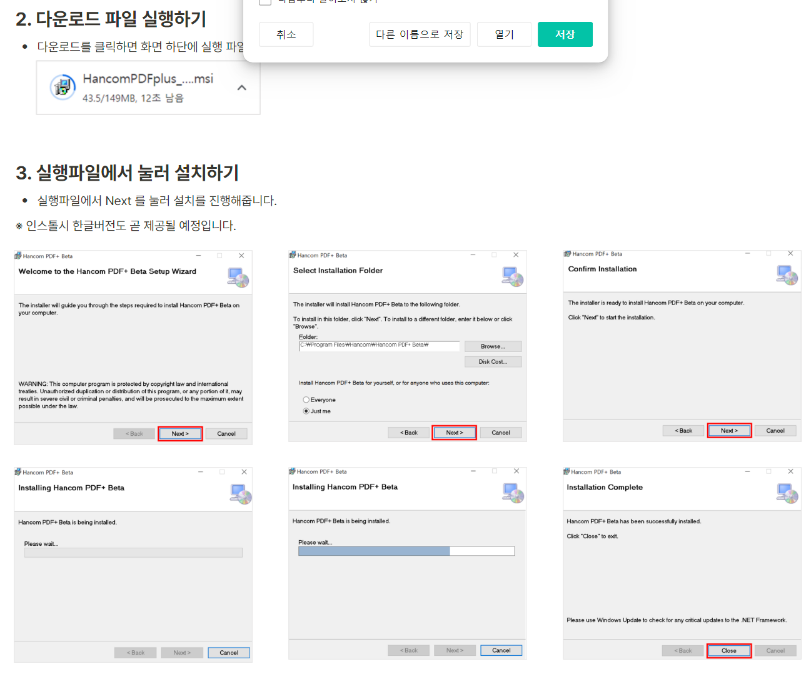Select the Just me radio button
811x674 pixels.
[x=306, y=411]
